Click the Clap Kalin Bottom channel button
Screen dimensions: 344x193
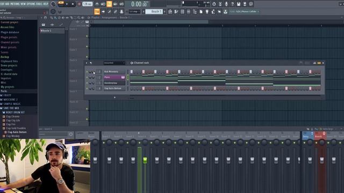tap(114, 88)
